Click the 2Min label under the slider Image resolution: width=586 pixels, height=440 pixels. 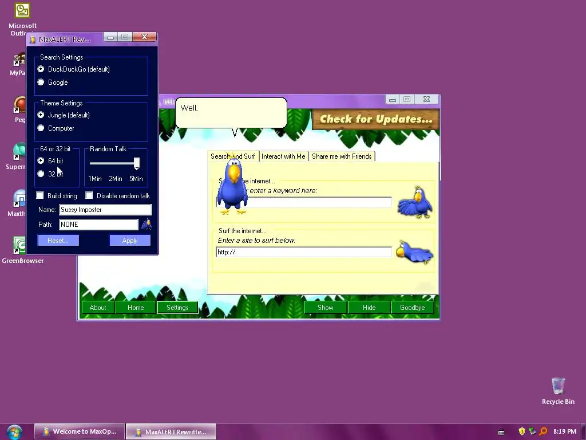pos(116,179)
